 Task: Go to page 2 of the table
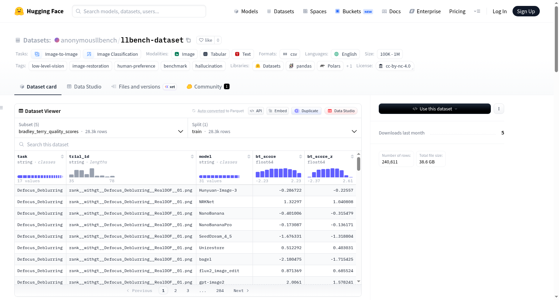pyautogui.click(x=175, y=291)
